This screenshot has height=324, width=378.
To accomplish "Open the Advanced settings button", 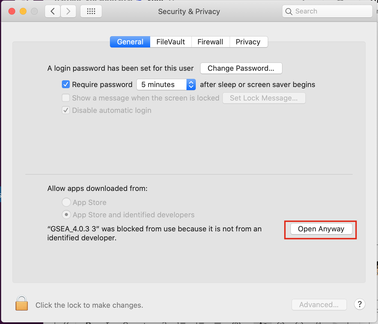I will [x=319, y=305].
